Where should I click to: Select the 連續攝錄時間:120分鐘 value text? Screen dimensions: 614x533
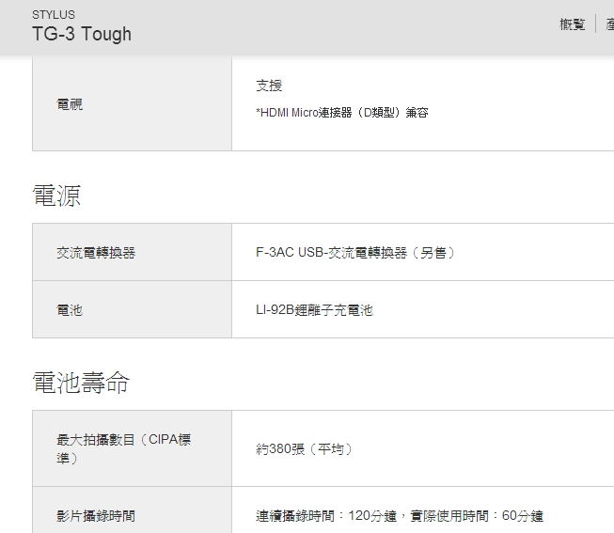point(400,516)
